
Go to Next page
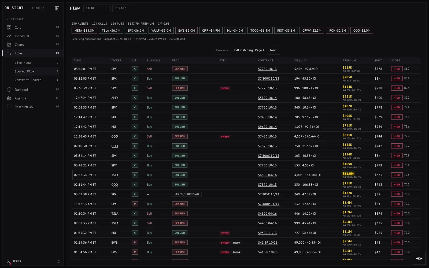pyautogui.click(x=273, y=50)
